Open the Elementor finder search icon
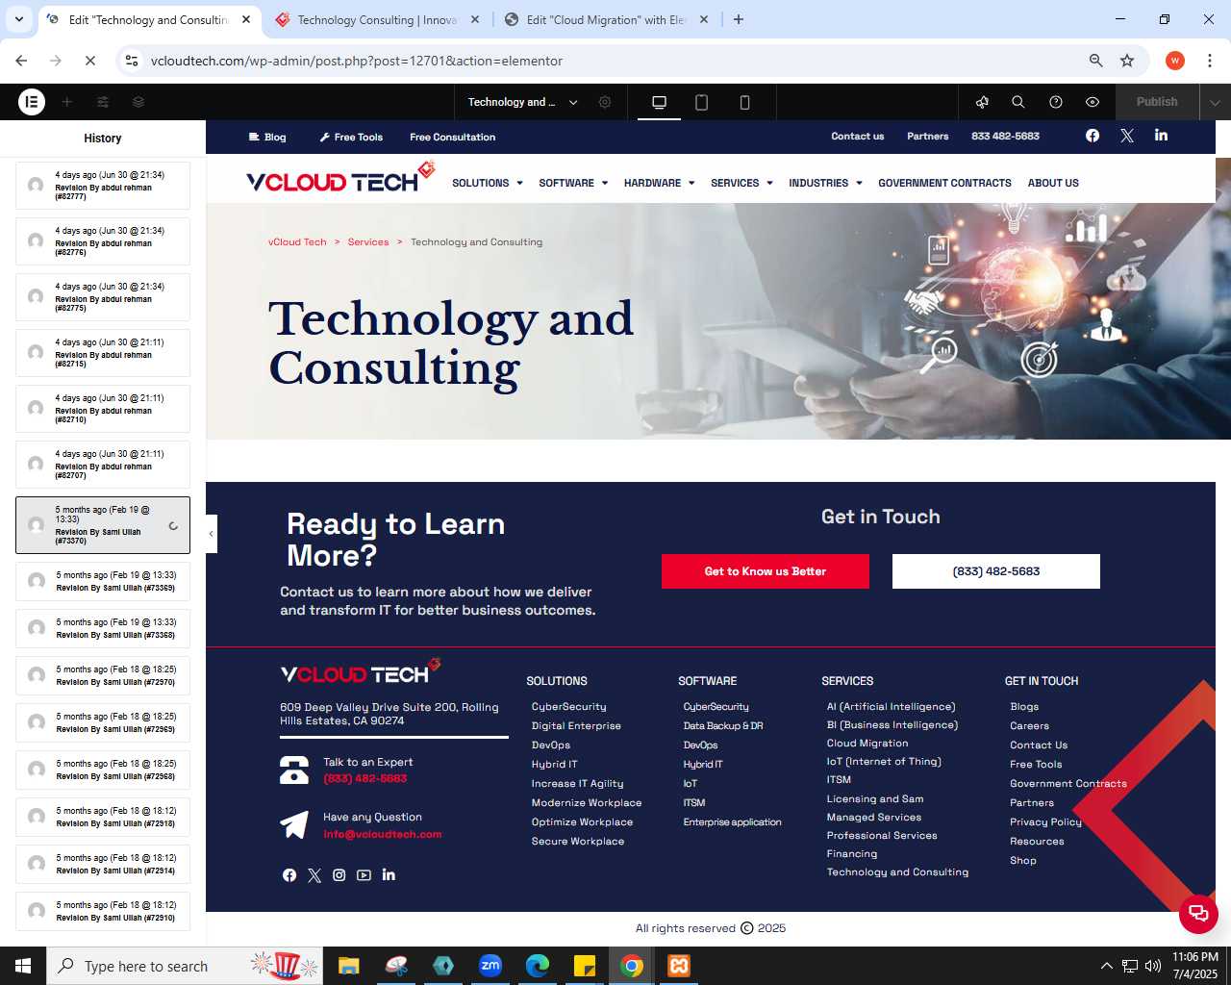The height and width of the screenshot is (985, 1231). (x=1018, y=102)
